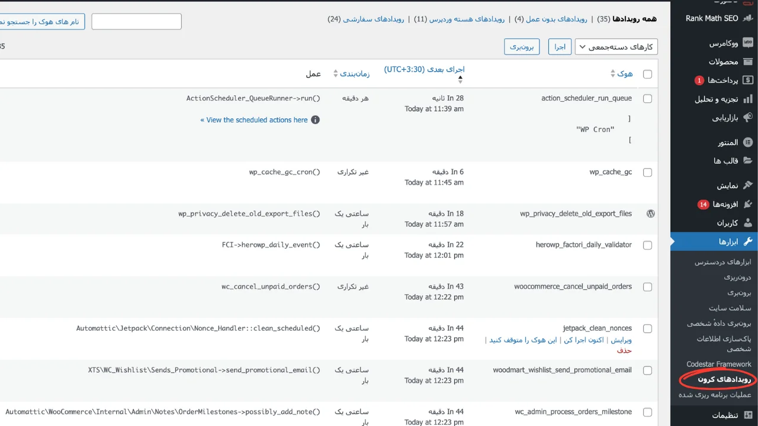758x426 pixels.
Task: Switch to رویدادهای سفارشی (24) filter
Action: pos(372,19)
